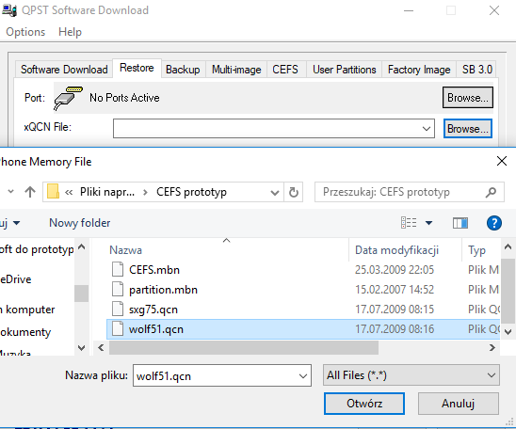Open the Options menu
The height and width of the screenshot is (429, 516).
tap(25, 32)
